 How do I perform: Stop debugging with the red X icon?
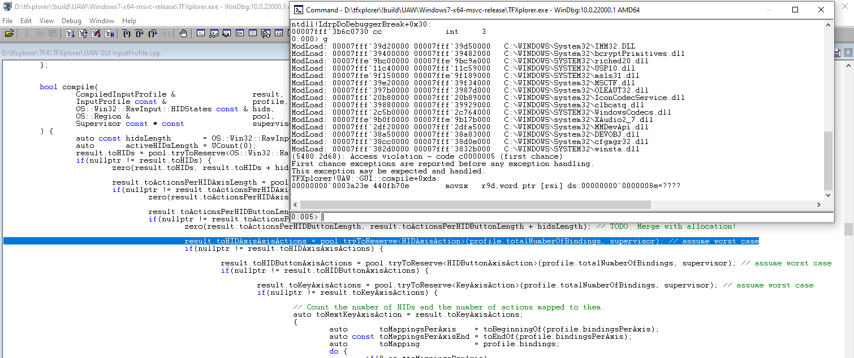[x=96, y=34]
